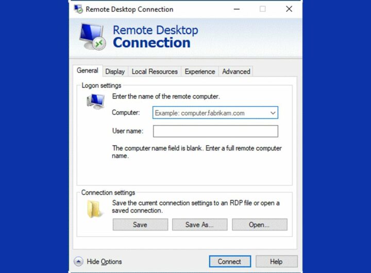Click the Connect button
Image resolution: width=371 pixels, height=273 pixels.
coord(230,261)
